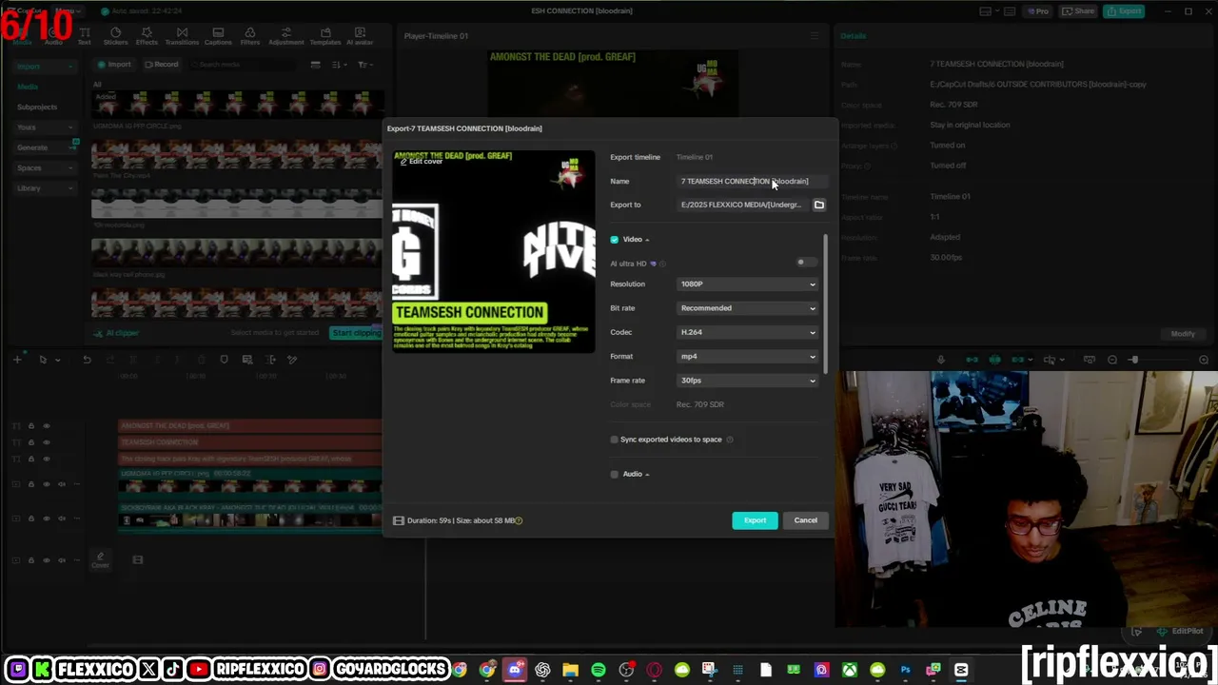Screen dimensions: 1218x685
Task: Open the Adjustment tab
Action: coord(285,36)
